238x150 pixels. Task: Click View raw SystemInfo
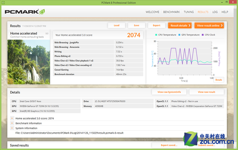pos(169,92)
